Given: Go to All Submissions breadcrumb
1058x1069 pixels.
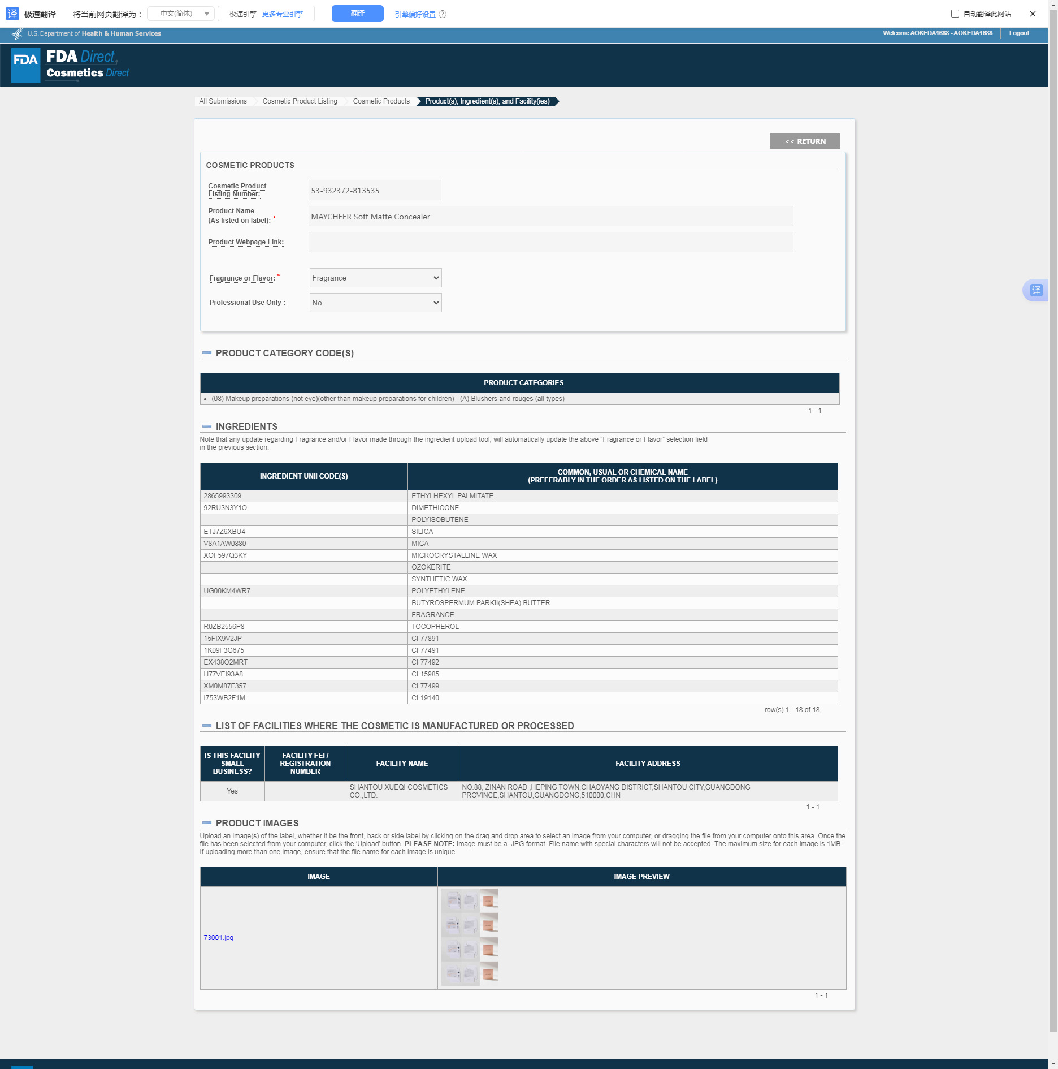Looking at the screenshot, I should click(x=223, y=101).
